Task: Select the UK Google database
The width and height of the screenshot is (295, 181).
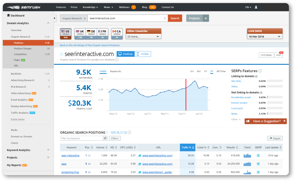Action: (x=80, y=34)
